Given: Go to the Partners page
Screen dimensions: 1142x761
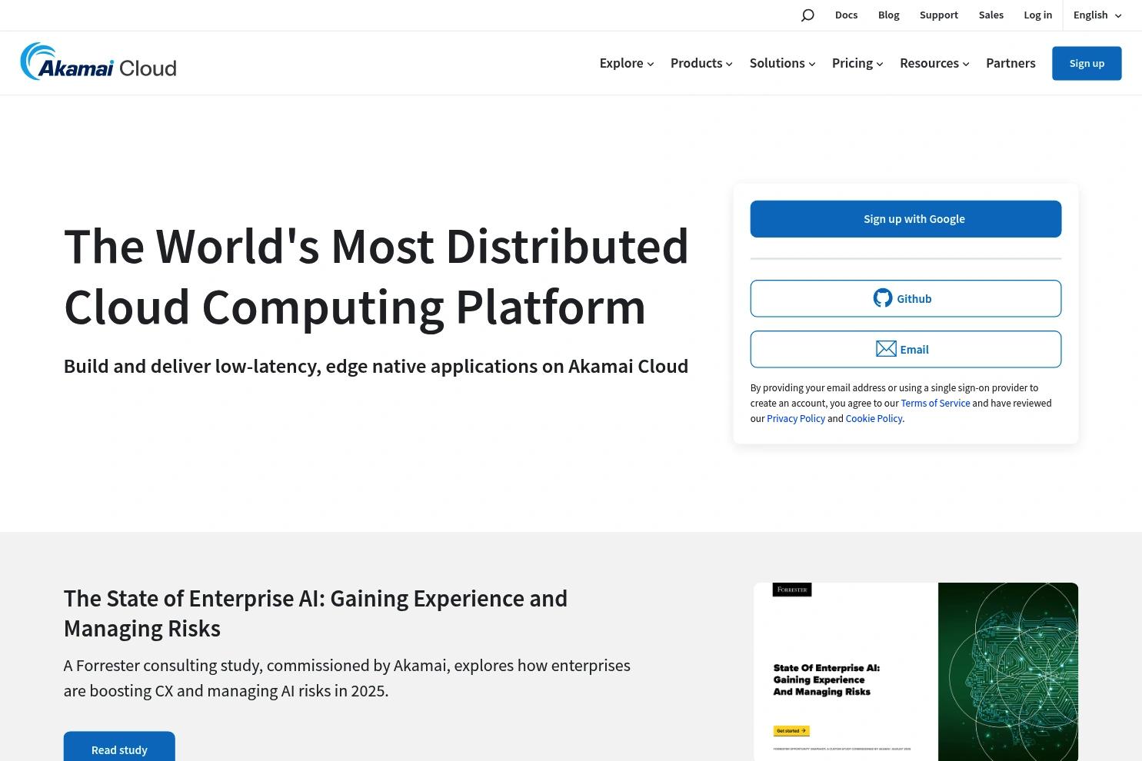Looking at the screenshot, I should click(x=1010, y=63).
